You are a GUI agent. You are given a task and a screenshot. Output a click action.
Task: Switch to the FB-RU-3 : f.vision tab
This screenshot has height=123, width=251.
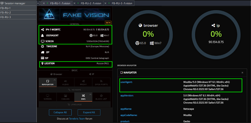click(122, 3)
